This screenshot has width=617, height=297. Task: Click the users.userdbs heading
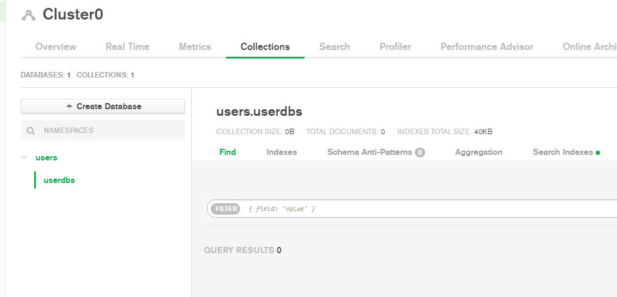(259, 112)
